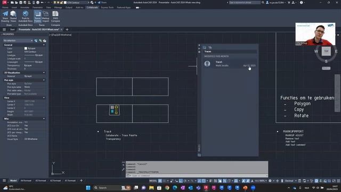The height and width of the screenshot is (192, 341).
Task: Open Shared Views from the ribbon
Action: click(13, 17)
